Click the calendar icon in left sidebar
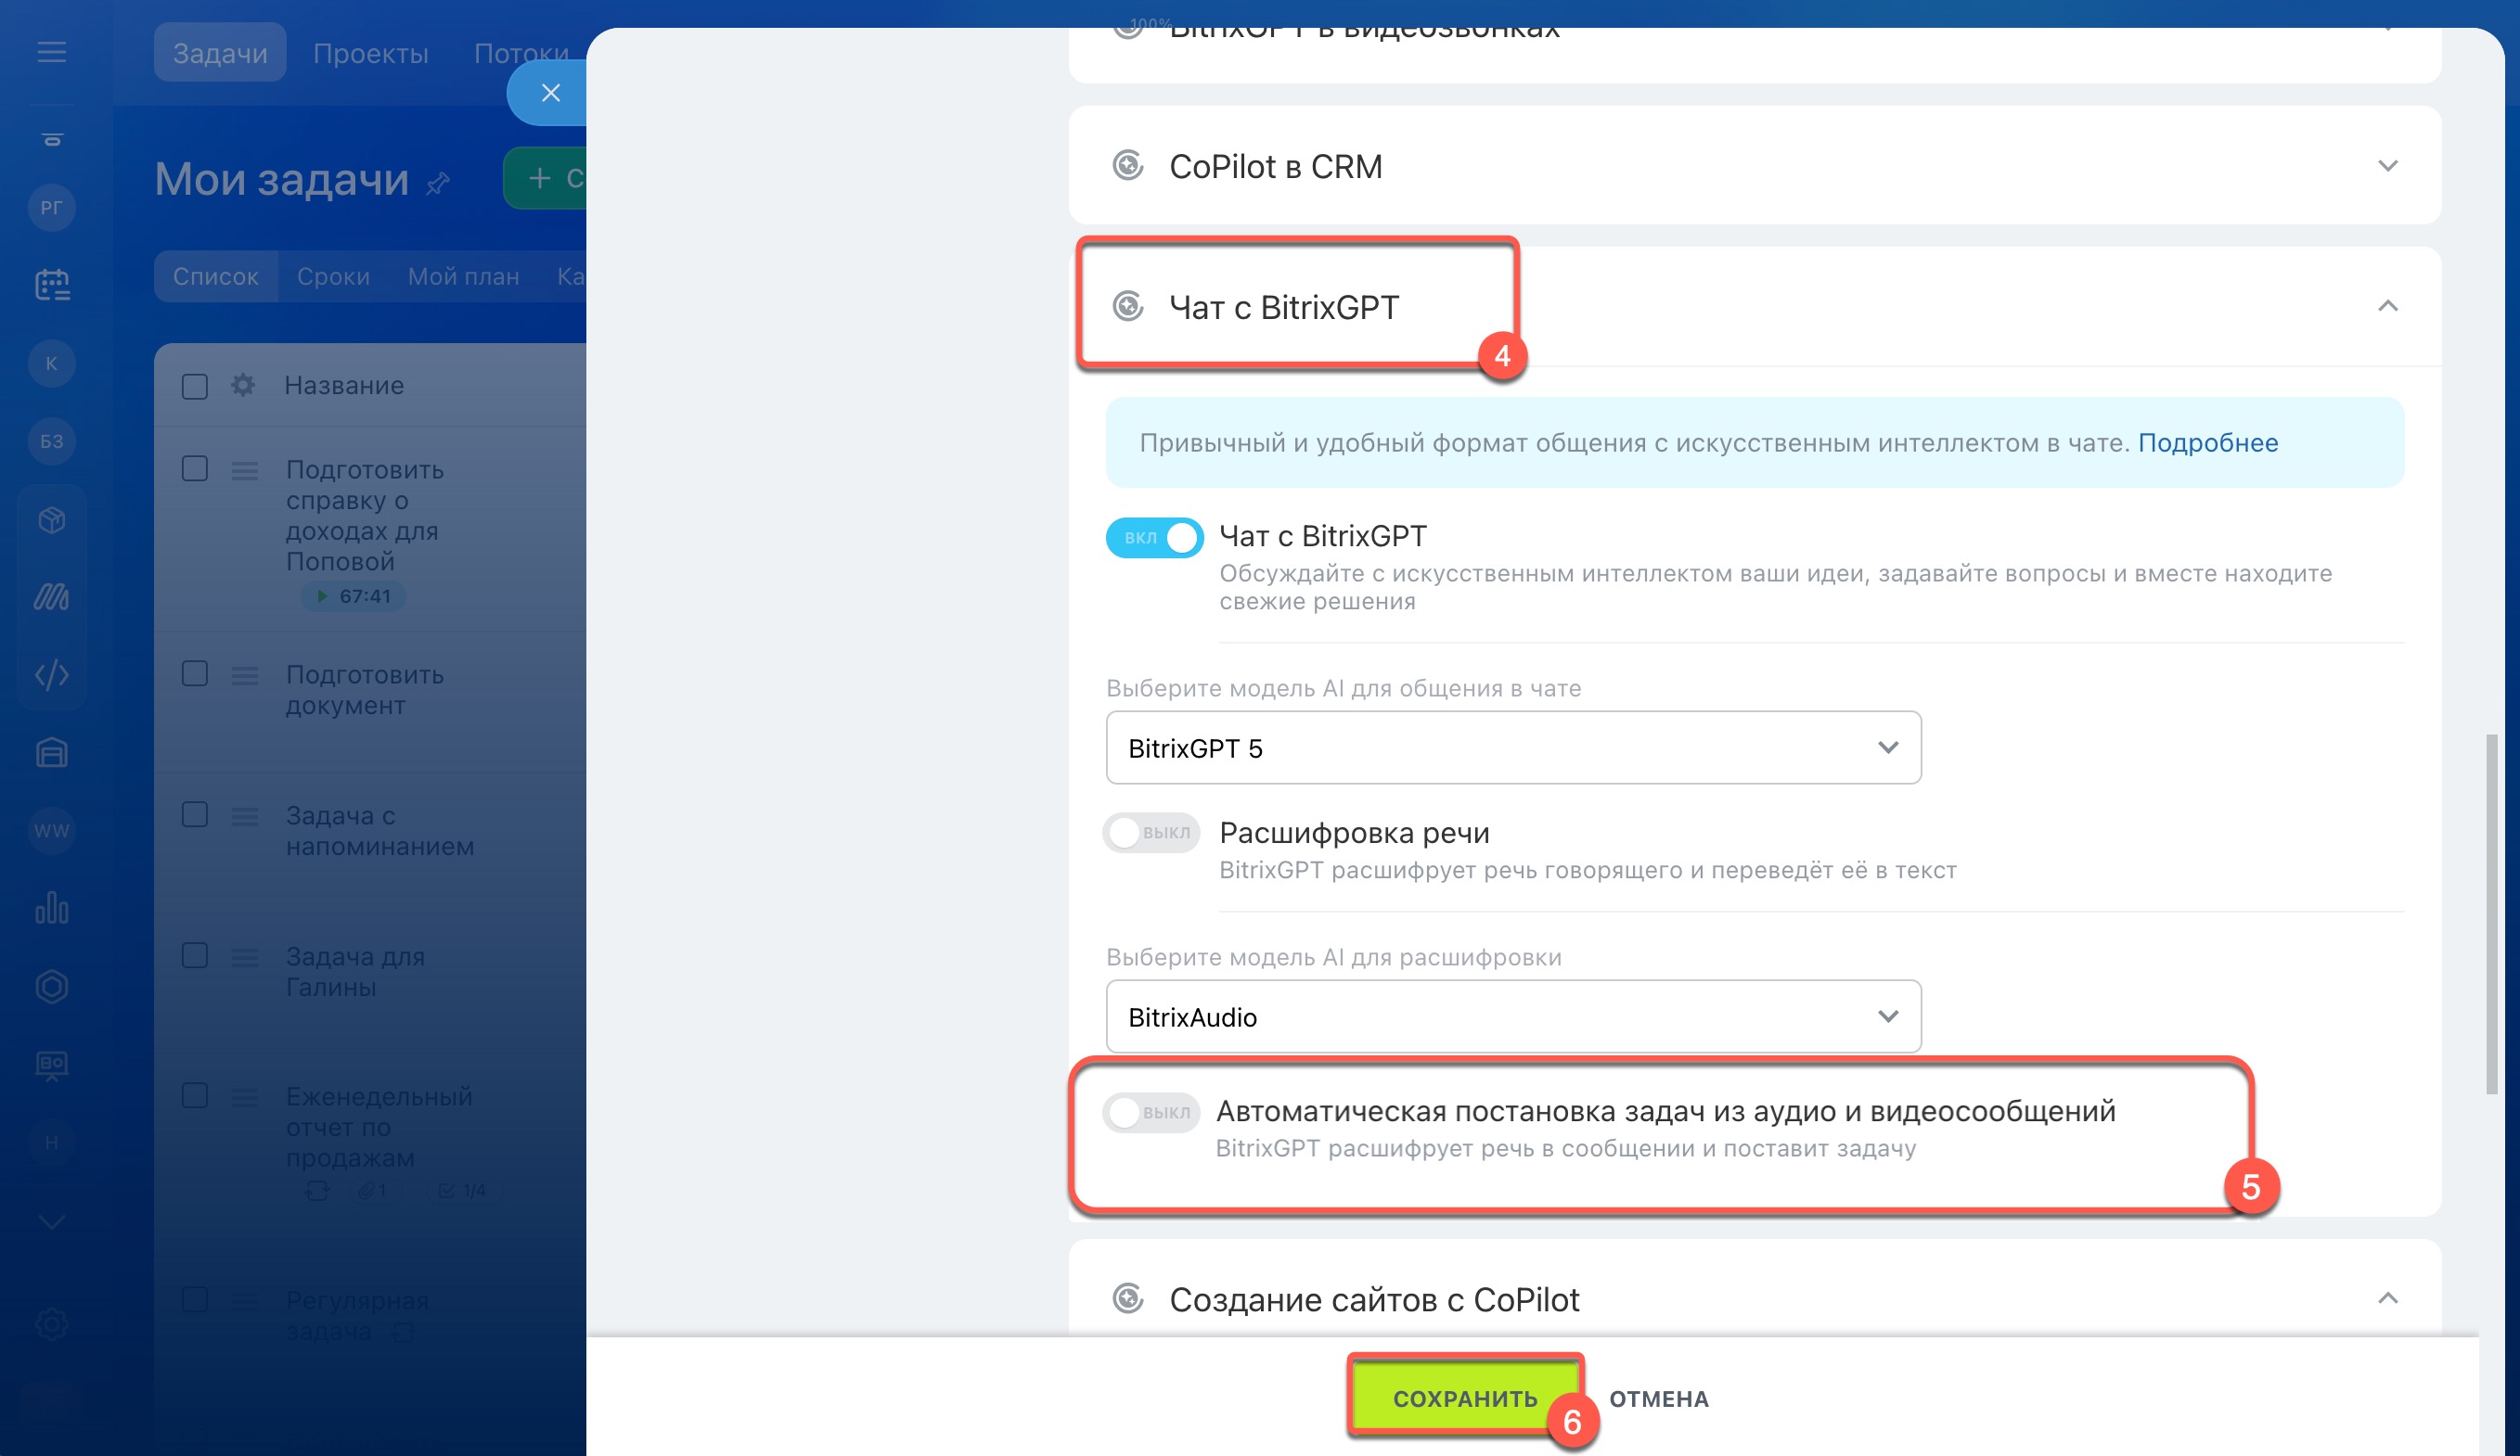This screenshot has width=2520, height=1456. (52, 285)
